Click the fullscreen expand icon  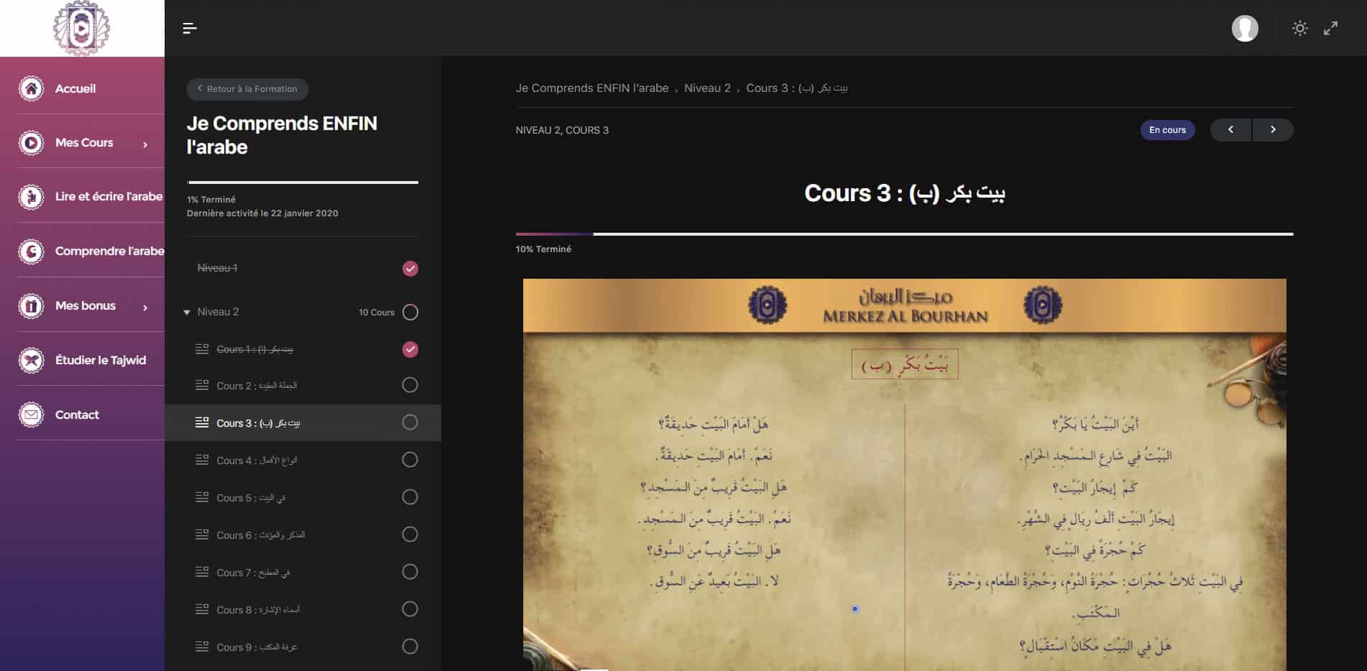tap(1331, 28)
